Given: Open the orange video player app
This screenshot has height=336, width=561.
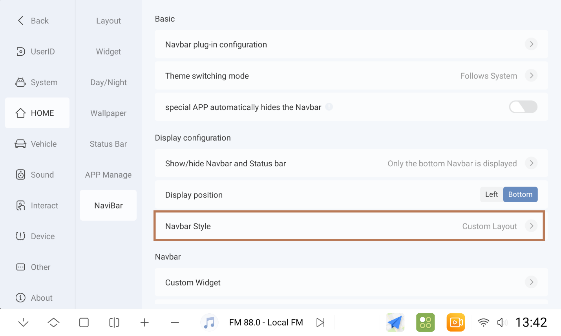Looking at the screenshot, I should point(456,322).
